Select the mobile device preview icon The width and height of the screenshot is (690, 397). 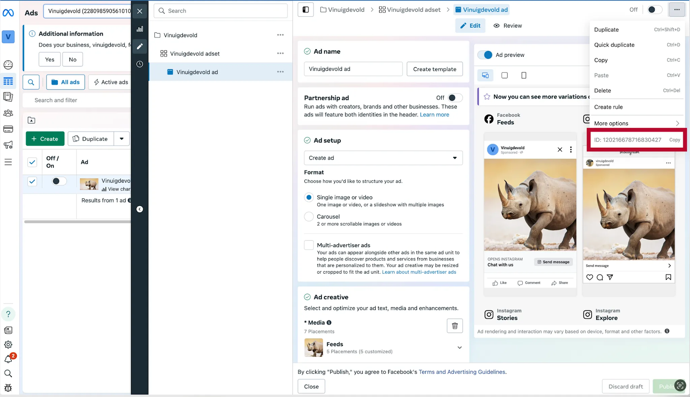[x=524, y=75]
